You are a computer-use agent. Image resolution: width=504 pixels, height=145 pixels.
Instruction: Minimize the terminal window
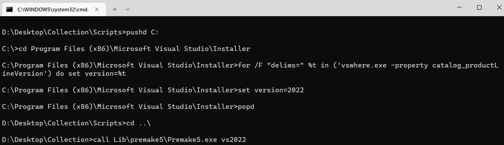click(459, 8)
